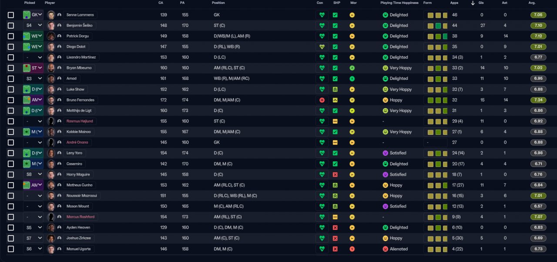Click Matthijs de Ligt's morale icon
Viewport: 557px width, 262px height.
click(352, 111)
